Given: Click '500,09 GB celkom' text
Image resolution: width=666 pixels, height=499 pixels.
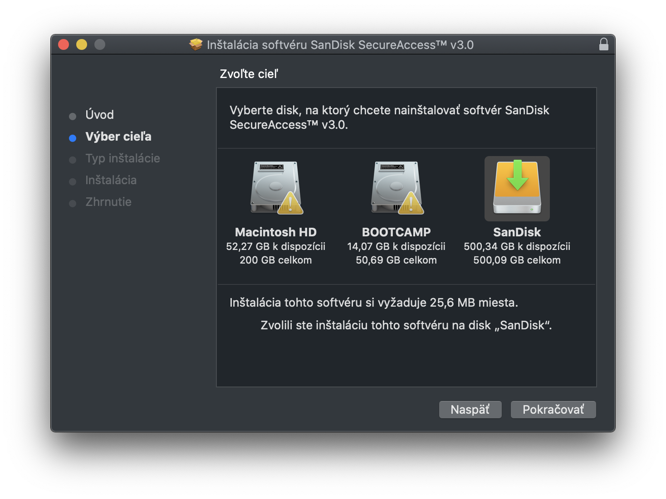Looking at the screenshot, I should [517, 260].
